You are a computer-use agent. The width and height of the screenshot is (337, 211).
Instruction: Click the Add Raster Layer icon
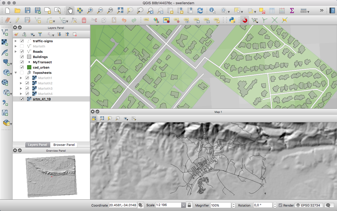tap(4, 42)
